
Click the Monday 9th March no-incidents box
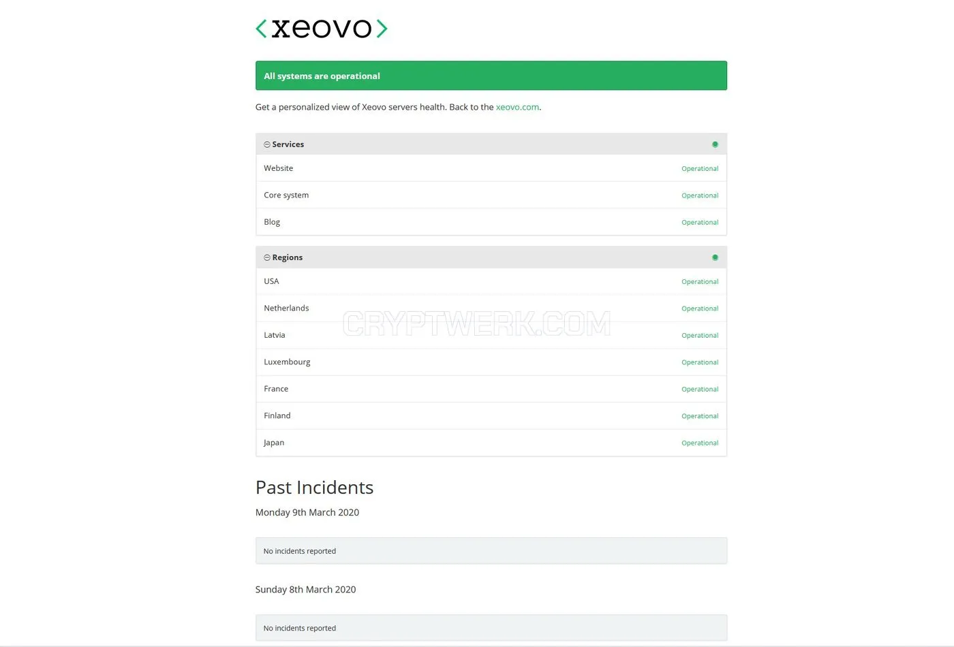pyautogui.click(x=491, y=551)
